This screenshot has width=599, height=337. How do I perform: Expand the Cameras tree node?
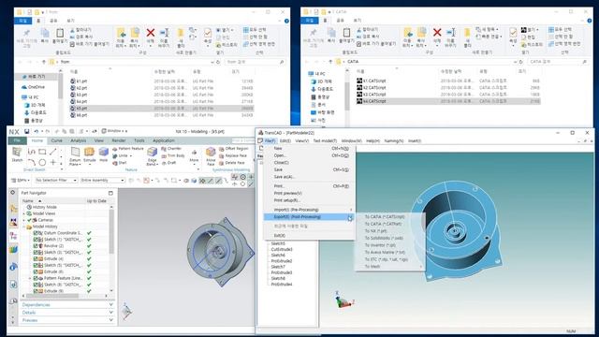pyautogui.click(x=24, y=220)
